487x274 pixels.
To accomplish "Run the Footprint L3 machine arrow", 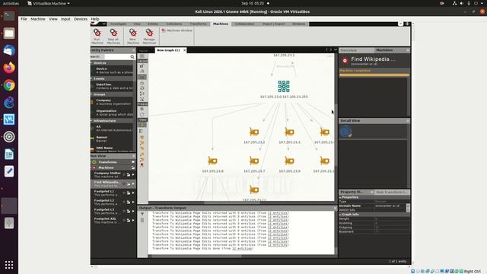I will [x=133, y=212].
